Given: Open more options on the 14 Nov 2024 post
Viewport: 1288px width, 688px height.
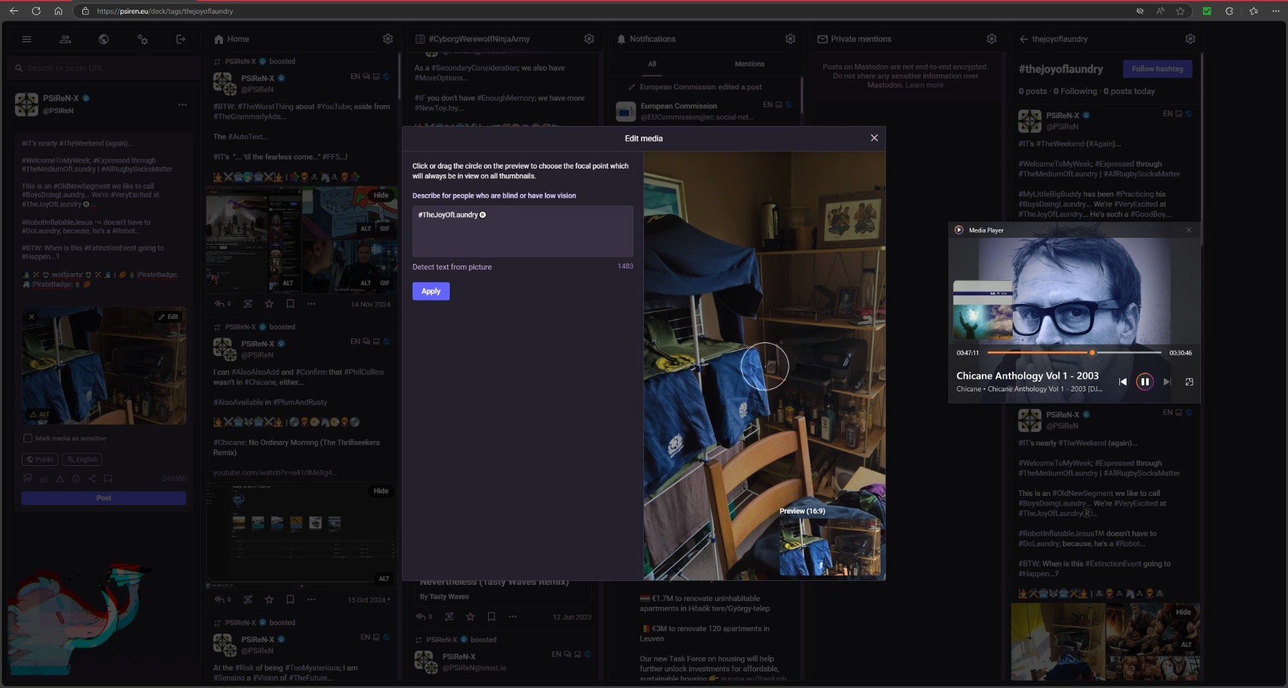Looking at the screenshot, I should [311, 304].
